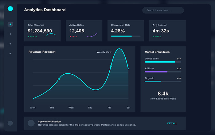
Task: Click the Mon axis label
Action: (x=33, y=108)
